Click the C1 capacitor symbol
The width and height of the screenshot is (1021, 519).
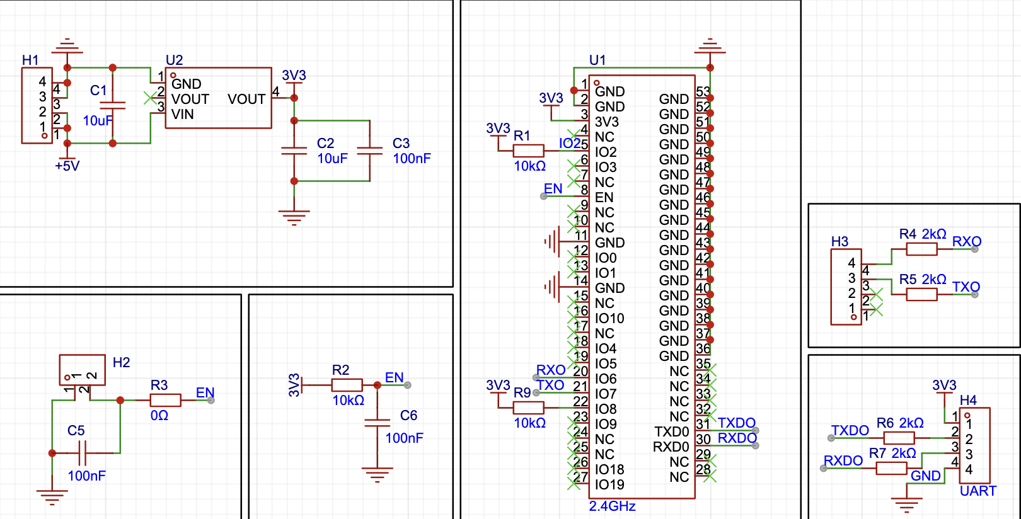113,106
